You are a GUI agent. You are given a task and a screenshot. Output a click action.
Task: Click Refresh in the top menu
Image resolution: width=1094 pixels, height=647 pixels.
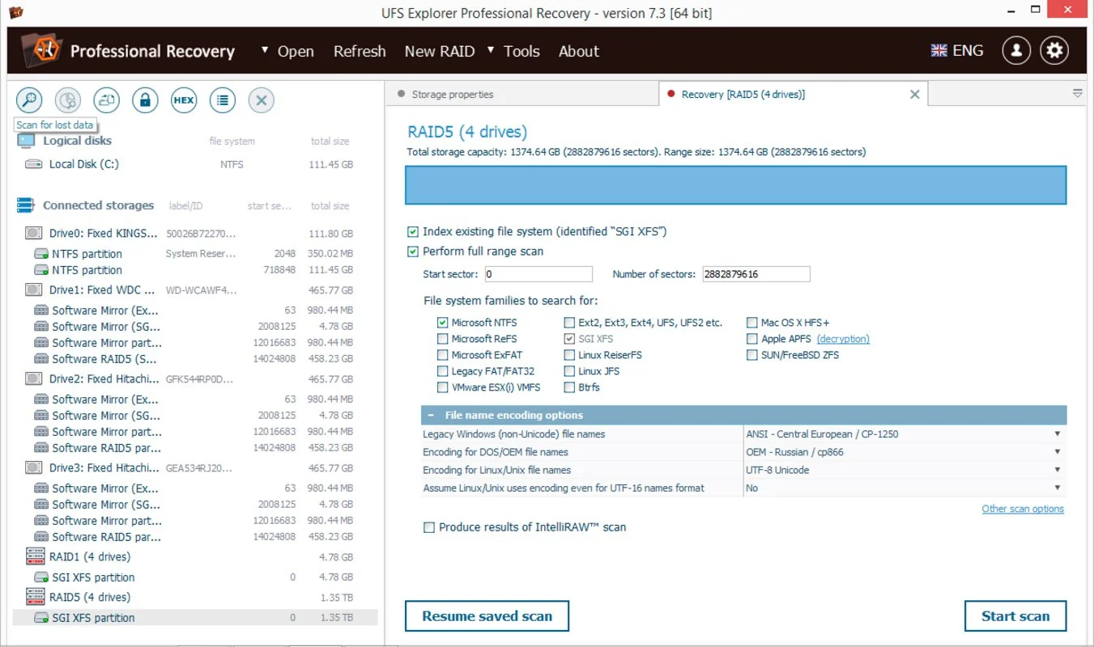360,51
